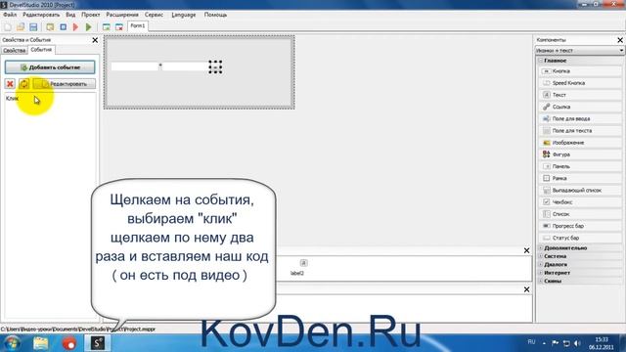Image resolution: width=626 pixels, height=352 pixels.
Task: Click the Add form toolbar icon
Action: [x=107, y=27]
